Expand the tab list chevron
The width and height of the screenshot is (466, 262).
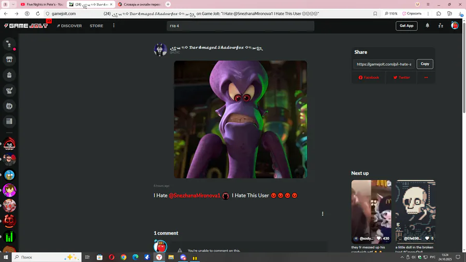coord(13,5)
